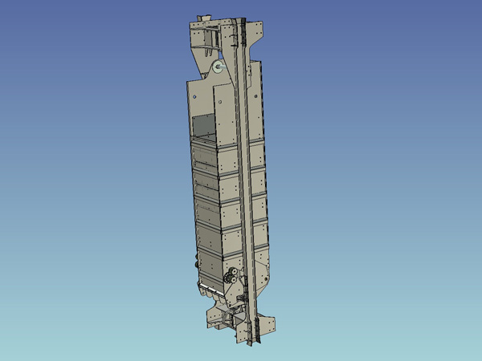The image size is (482, 361).
Task: Click the empty background right of the model
Action: coord(386,180)
